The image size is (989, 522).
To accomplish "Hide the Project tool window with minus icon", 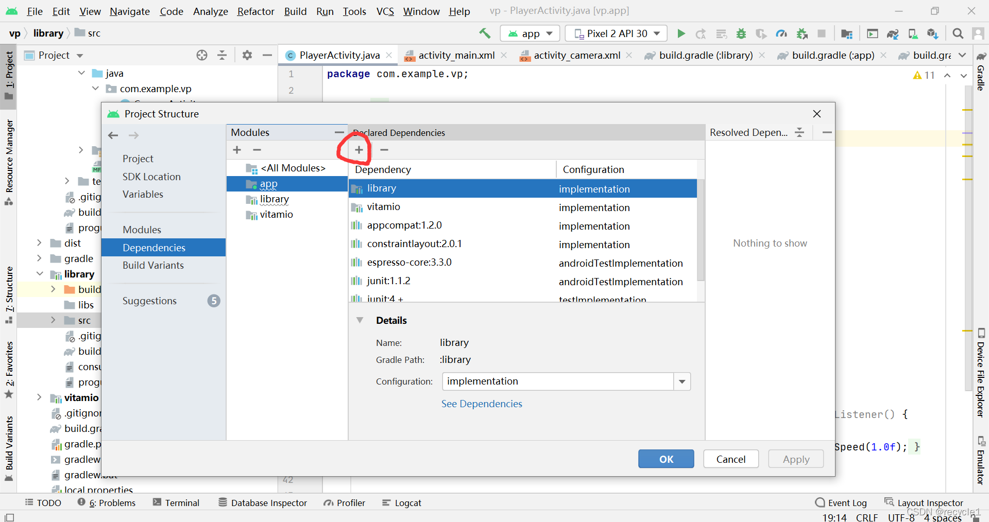I will (x=267, y=55).
